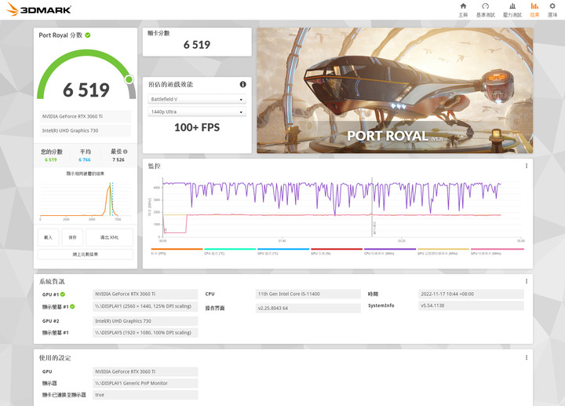Screen dimensions: 565x406
Task: Open the Home (主頁) nav icon
Action: click(463, 9)
